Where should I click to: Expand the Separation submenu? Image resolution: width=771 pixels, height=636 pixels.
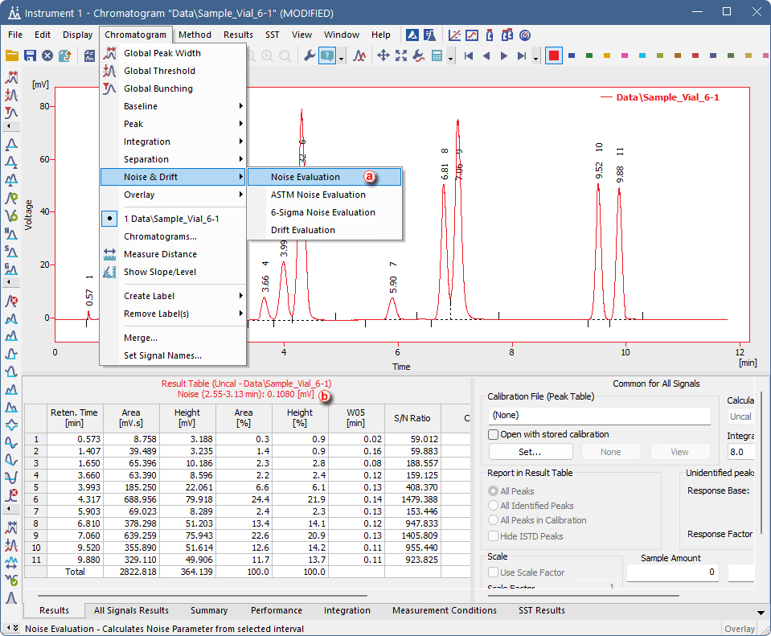(173, 159)
